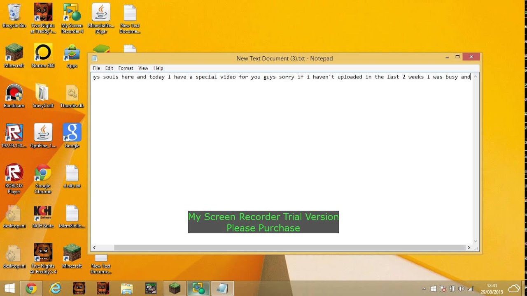Open Google Chrome from the taskbar
The image size is (527, 296).
click(x=31, y=289)
